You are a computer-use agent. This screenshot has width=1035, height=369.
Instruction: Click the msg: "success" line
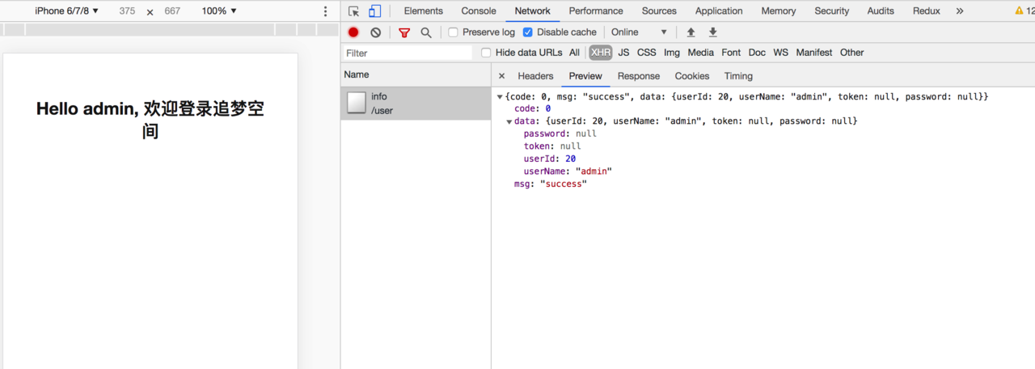tap(550, 184)
